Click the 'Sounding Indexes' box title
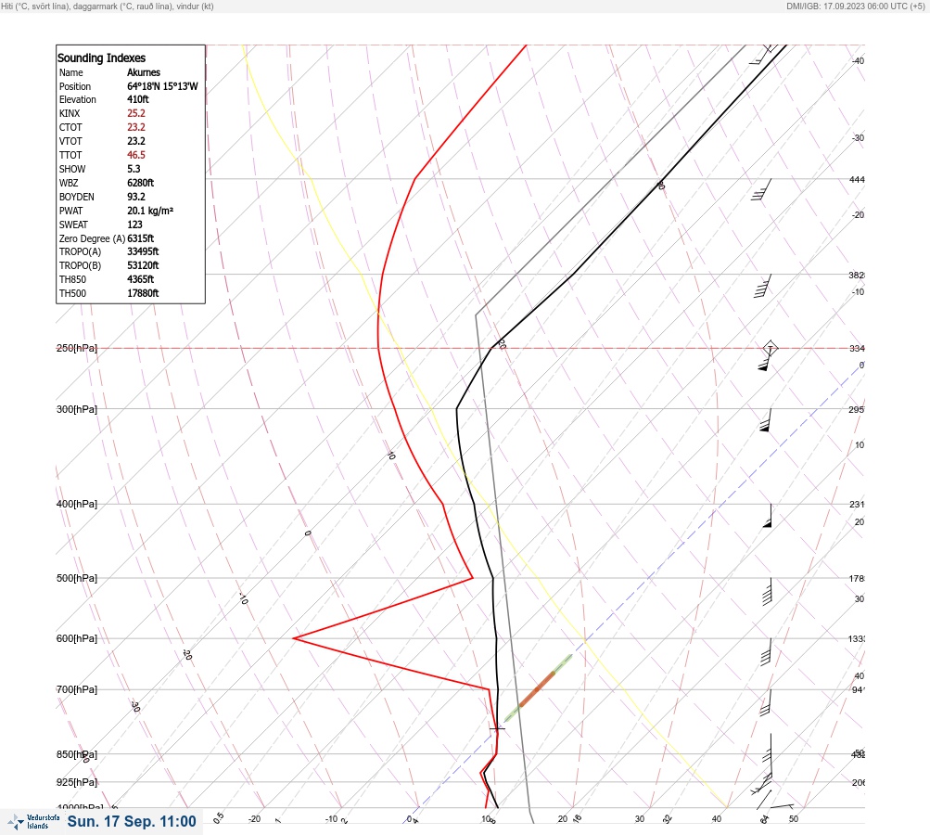The height and width of the screenshot is (835, 930). point(101,58)
